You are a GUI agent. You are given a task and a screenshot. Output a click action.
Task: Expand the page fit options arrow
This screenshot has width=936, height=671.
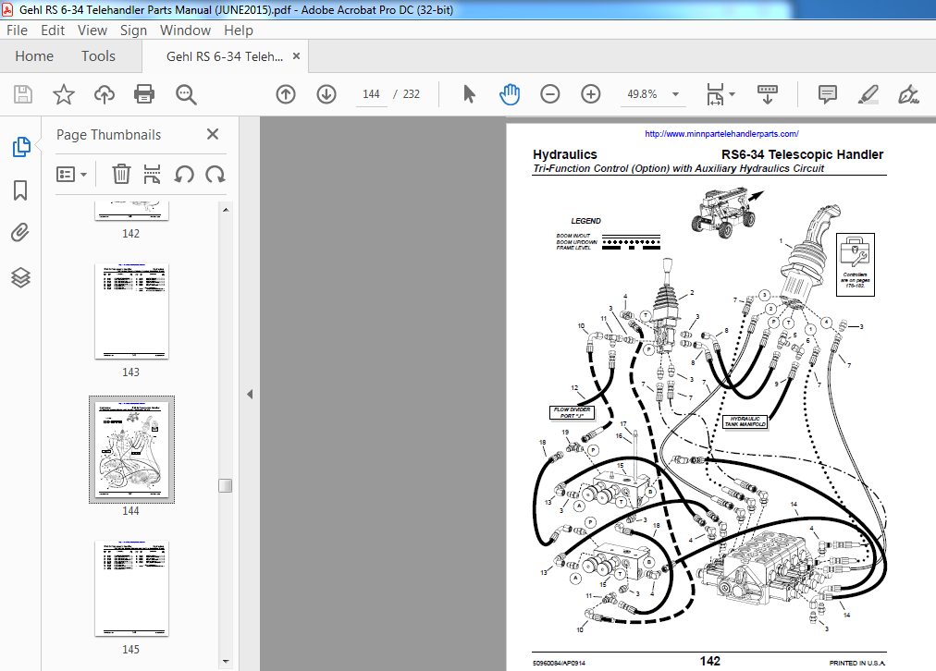tap(733, 94)
